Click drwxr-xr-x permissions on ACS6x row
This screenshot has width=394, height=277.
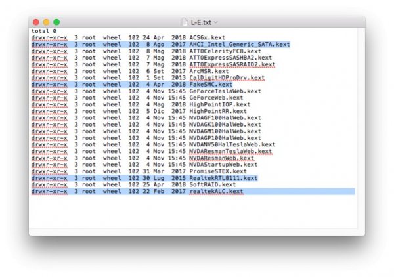tap(49, 37)
